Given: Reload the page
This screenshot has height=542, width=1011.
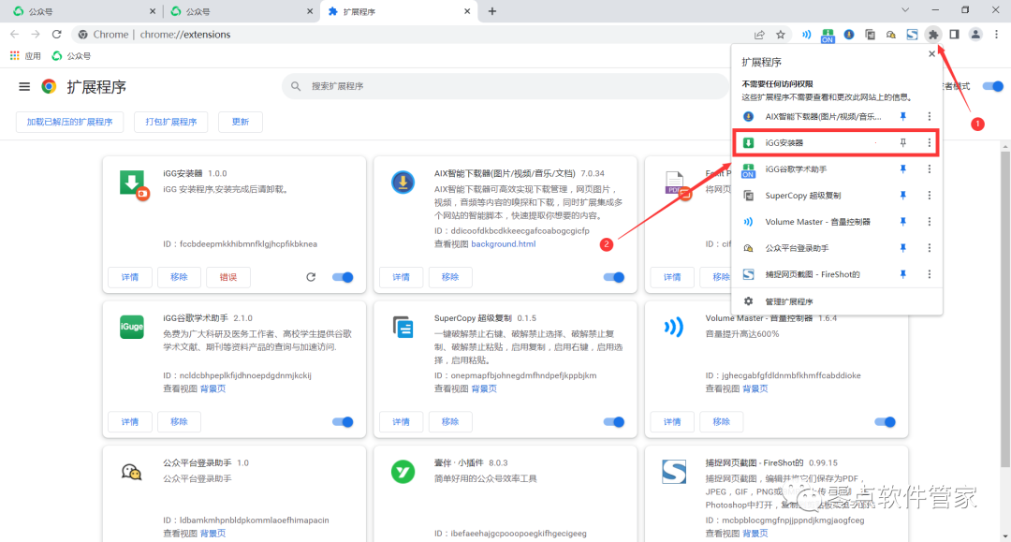Looking at the screenshot, I should 57,34.
